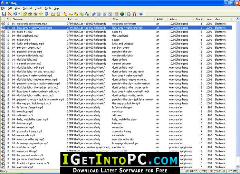Select file '10 - le voyage de penelope.mp3'
Screen dimensions: 240x174
click(x=30, y=143)
